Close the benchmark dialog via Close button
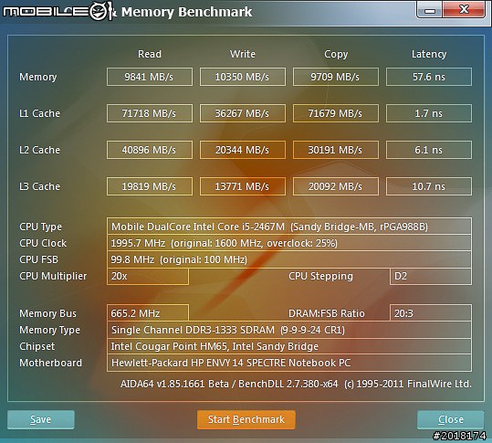 451,419
